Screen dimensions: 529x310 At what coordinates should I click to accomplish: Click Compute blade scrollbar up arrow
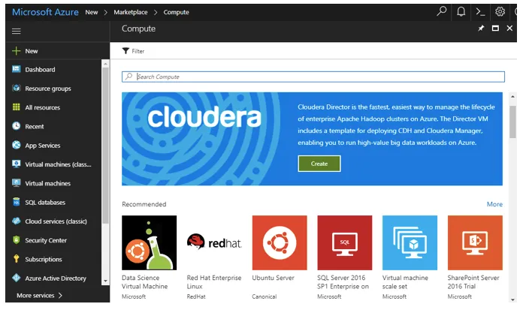(512, 96)
